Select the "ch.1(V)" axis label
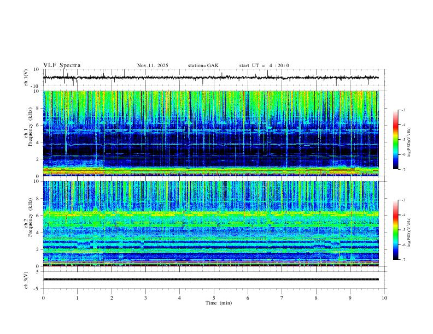Screen dimensions: 433x334 tap(26, 77)
